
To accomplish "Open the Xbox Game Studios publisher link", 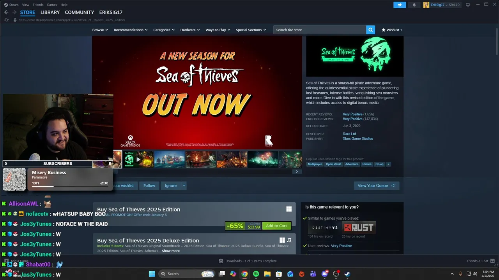I will pyautogui.click(x=358, y=138).
